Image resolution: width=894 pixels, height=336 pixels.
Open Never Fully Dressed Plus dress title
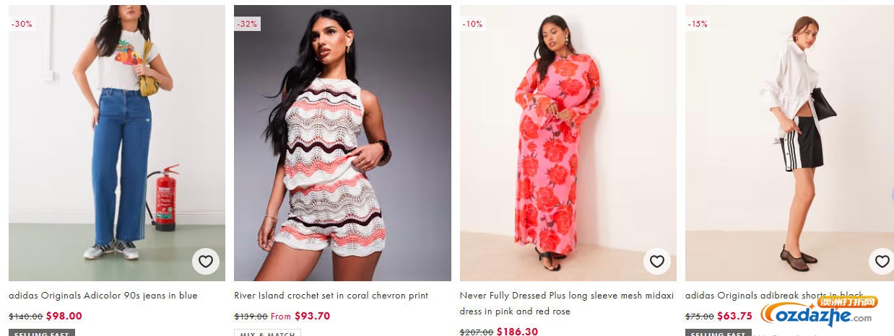567,304
